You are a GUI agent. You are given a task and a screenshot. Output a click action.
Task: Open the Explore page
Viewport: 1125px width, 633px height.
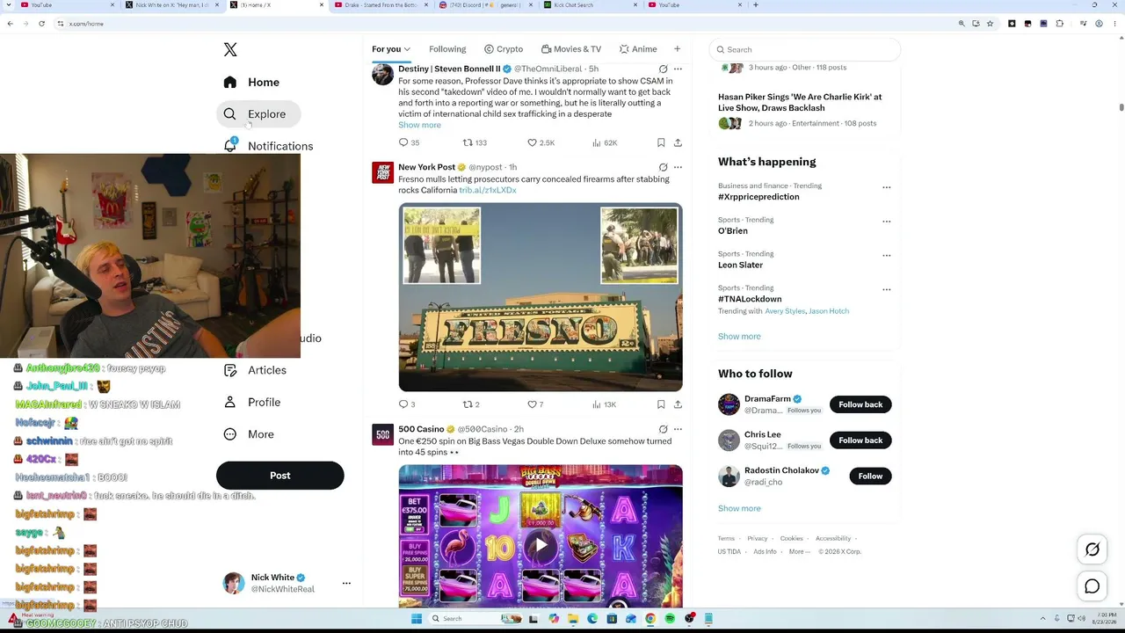click(x=258, y=114)
